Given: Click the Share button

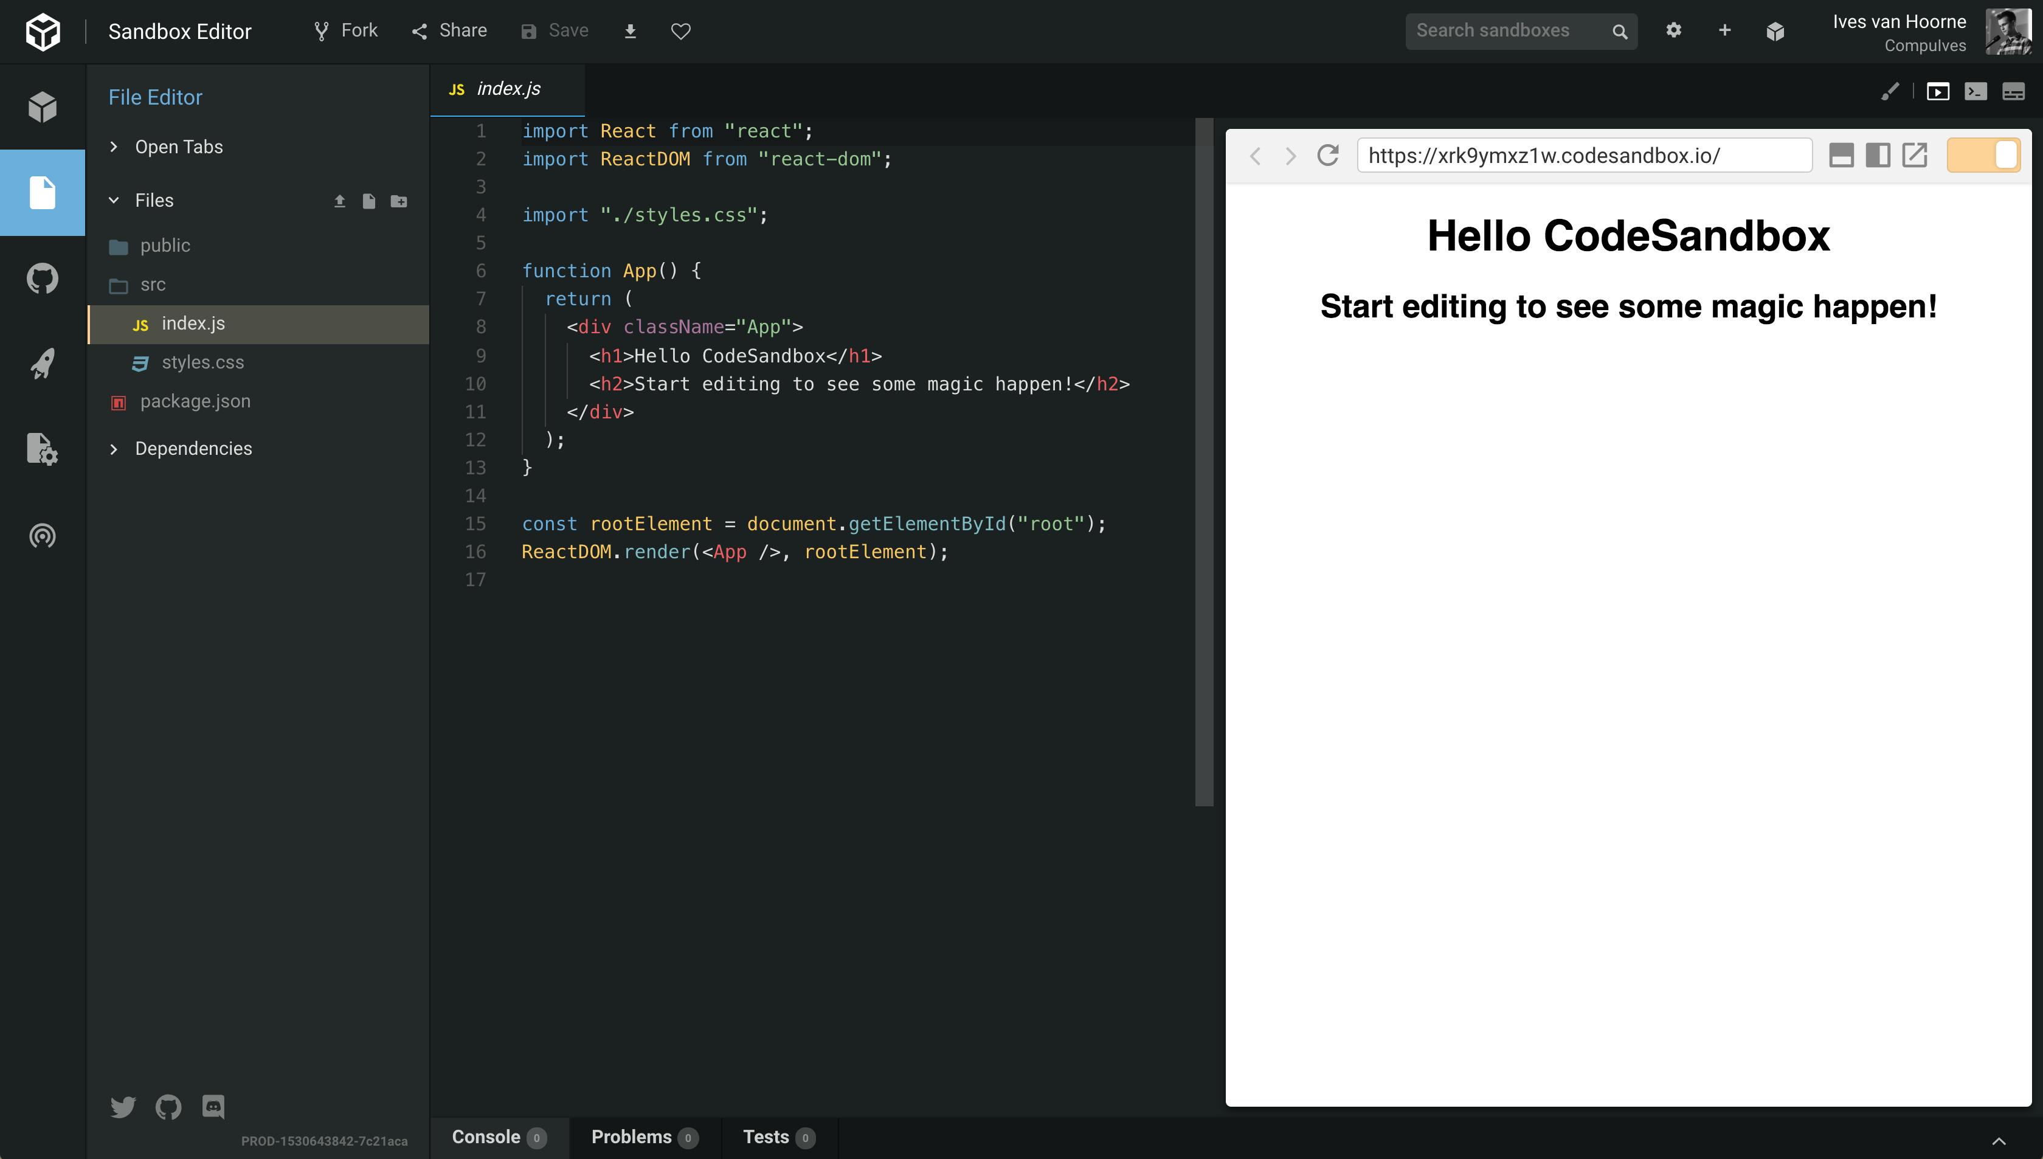Looking at the screenshot, I should click(449, 31).
